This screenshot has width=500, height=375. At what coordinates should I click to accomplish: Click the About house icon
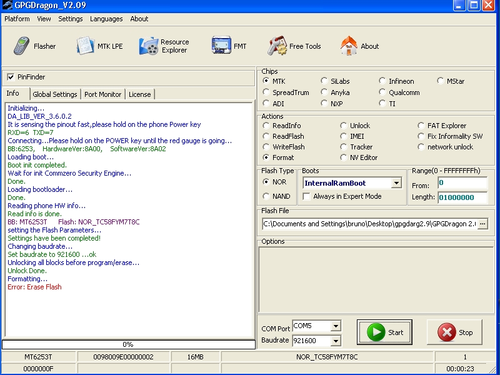349,46
